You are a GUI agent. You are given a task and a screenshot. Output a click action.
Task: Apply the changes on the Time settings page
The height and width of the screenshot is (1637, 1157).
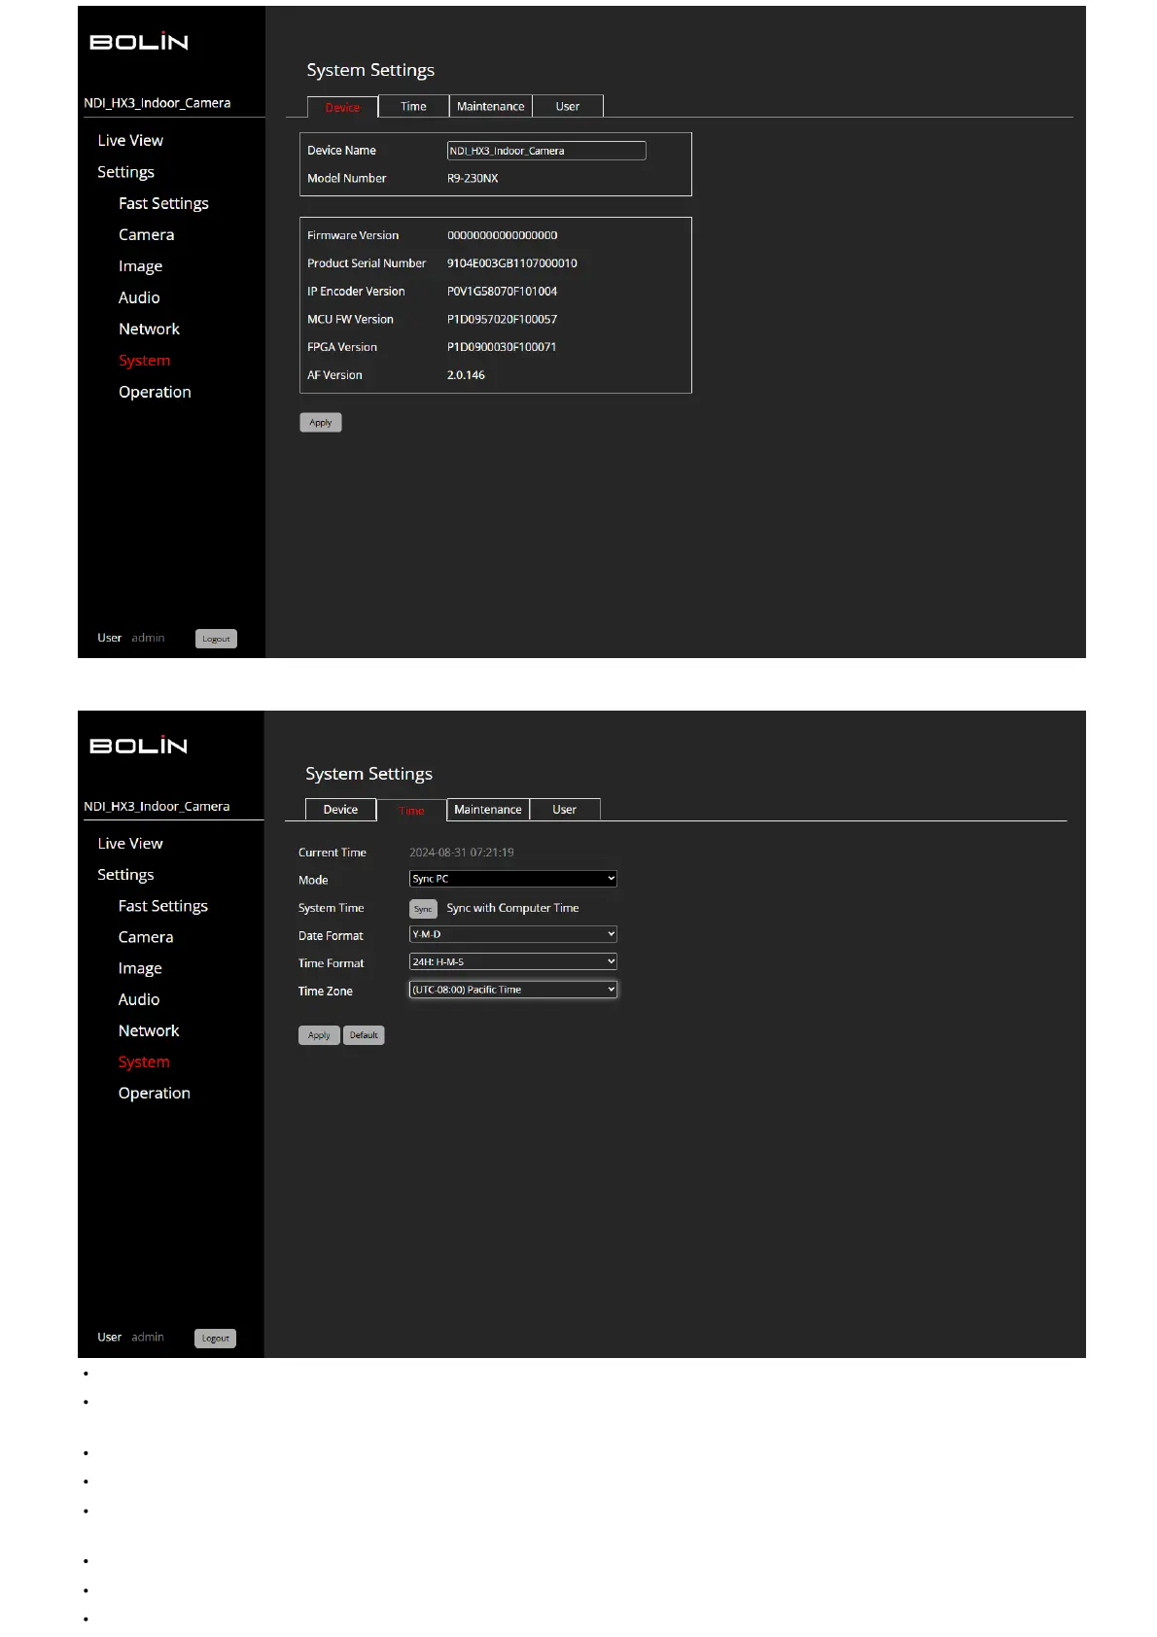319,1035
